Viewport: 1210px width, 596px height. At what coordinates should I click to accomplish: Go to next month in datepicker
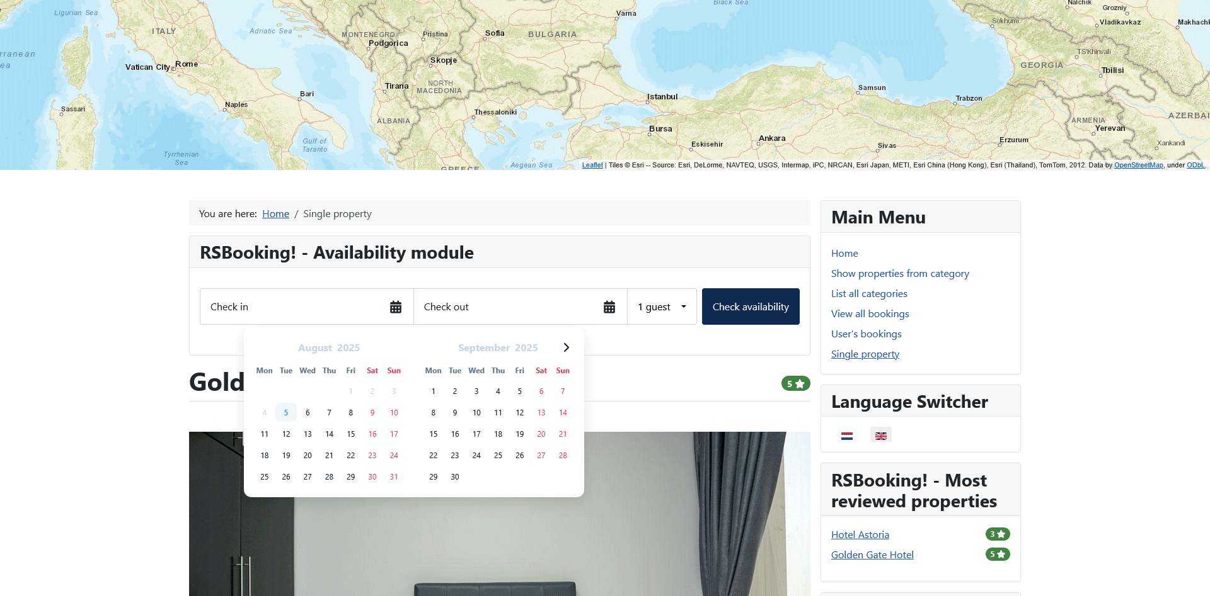566,347
